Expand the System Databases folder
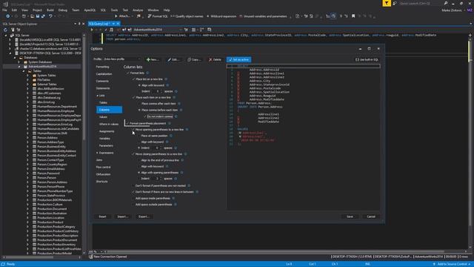474x267 pixels. coord(19,62)
